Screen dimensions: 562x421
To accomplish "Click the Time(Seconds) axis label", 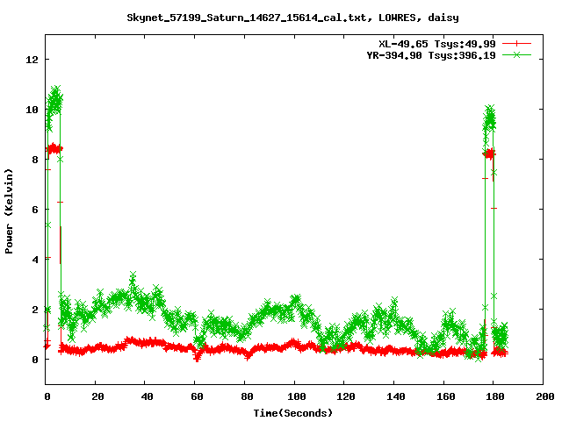I will tap(293, 413).
